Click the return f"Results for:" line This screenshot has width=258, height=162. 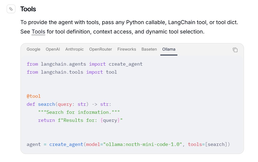click(x=80, y=120)
